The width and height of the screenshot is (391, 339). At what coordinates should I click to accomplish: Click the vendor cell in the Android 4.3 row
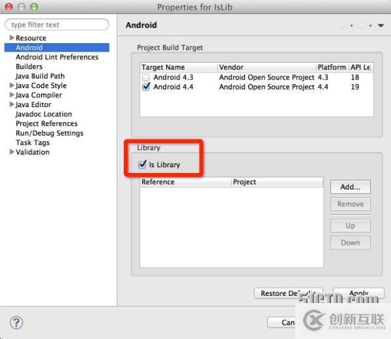pos(267,78)
